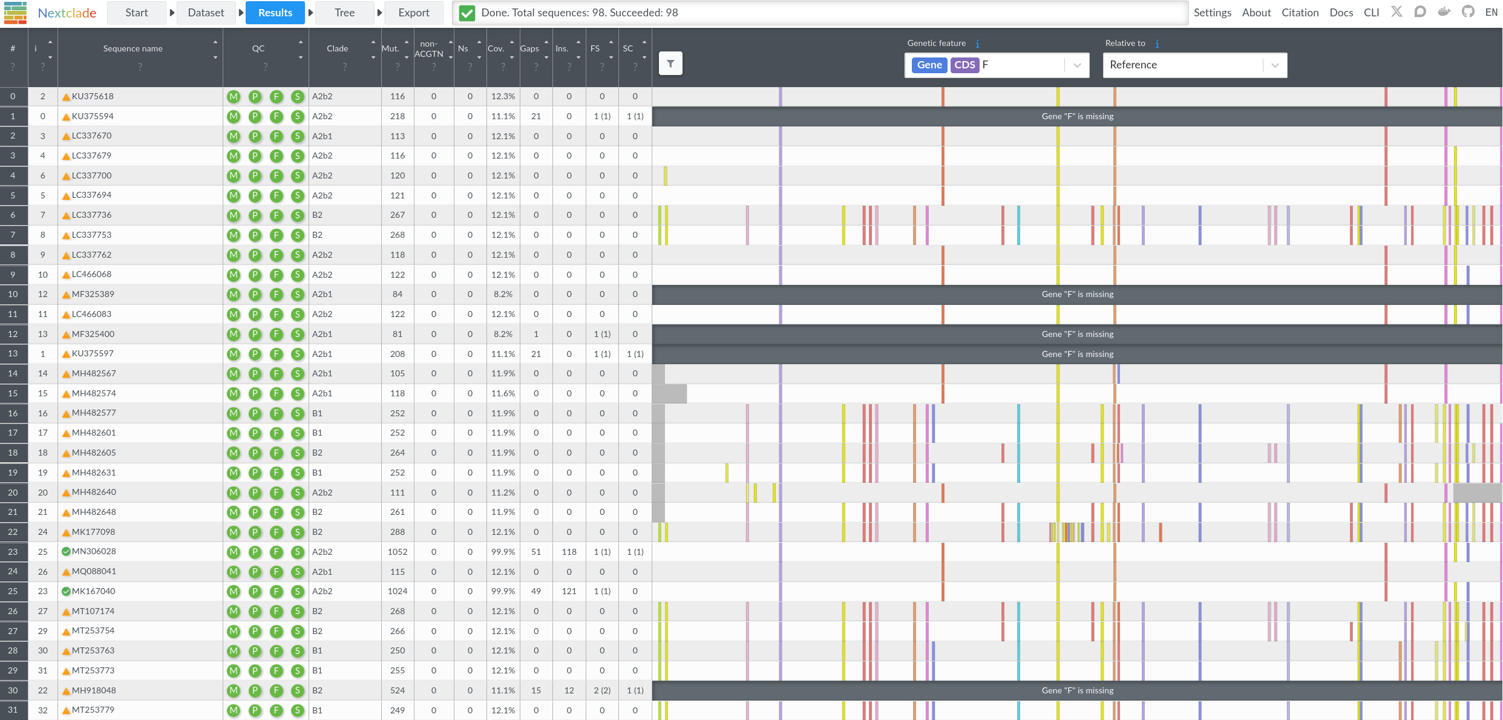Open the Settings link
This screenshot has width=1503, height=720.
[1212, 13]
